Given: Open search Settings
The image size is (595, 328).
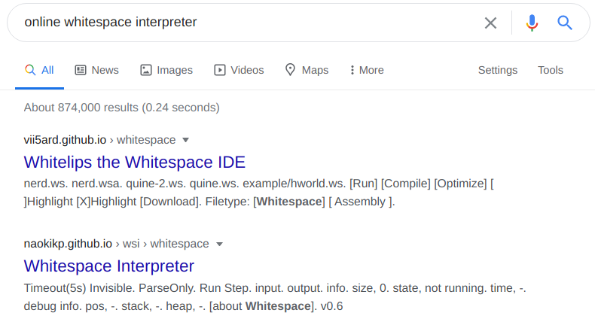Looking at the screenshot, I should point(498,70).
